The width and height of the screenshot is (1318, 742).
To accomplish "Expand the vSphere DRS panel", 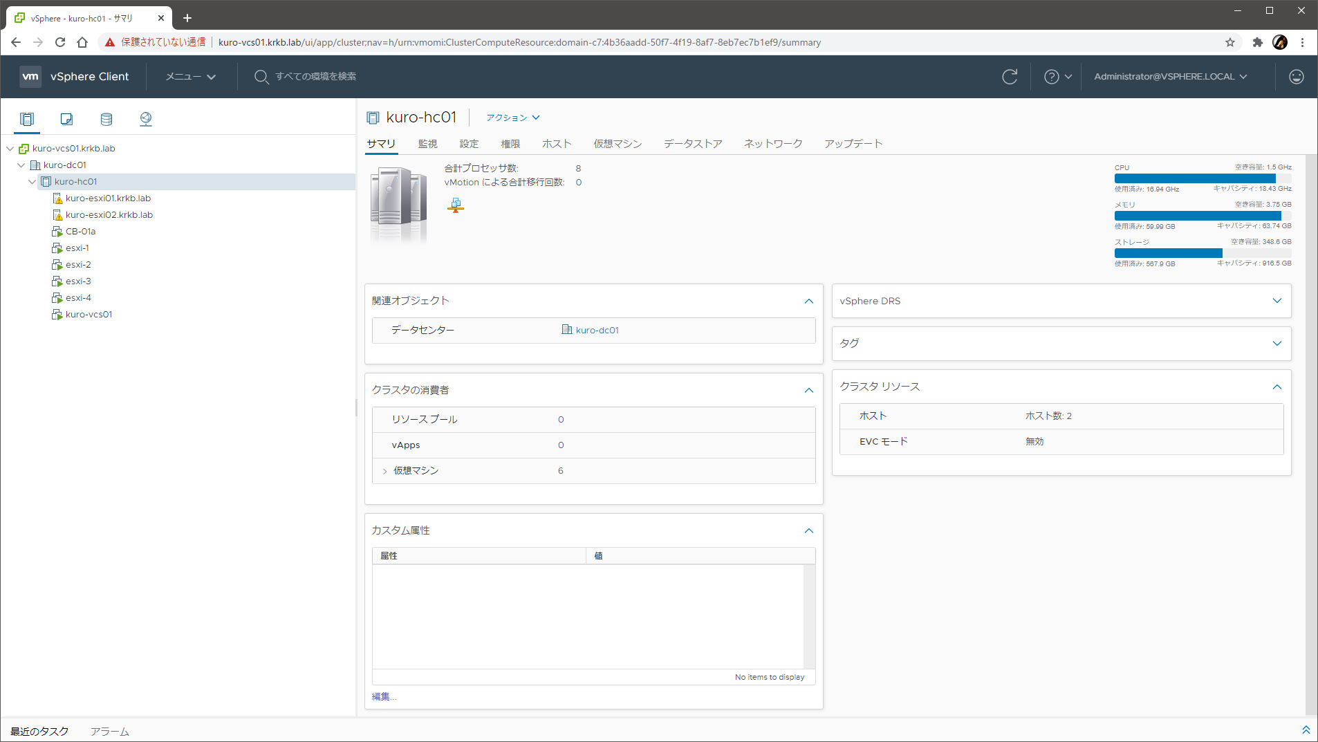I will tap(1277, 301).
